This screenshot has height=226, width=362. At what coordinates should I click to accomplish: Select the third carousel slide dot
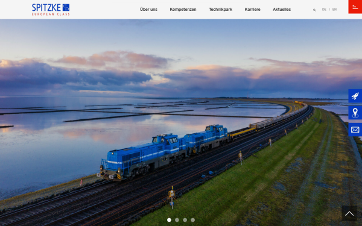185,220
